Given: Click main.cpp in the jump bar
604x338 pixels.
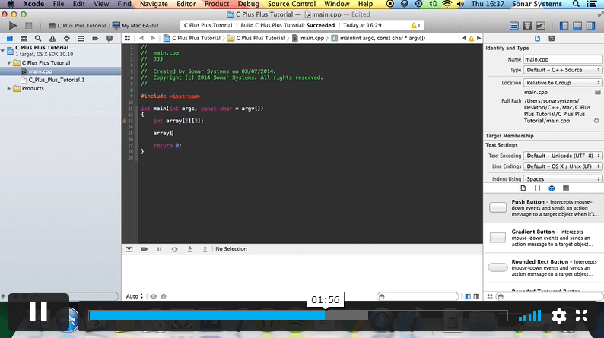Looking at the screenshot, I should point(308,38).
